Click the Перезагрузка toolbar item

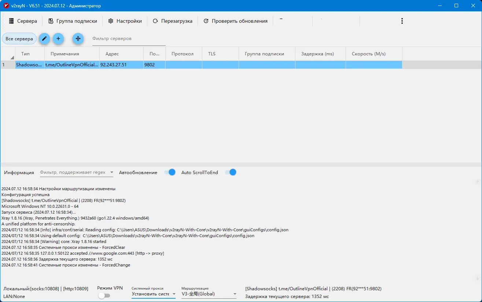click(x=172, y=21)
